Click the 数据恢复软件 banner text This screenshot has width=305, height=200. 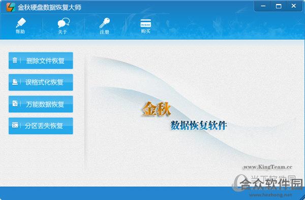199,125
